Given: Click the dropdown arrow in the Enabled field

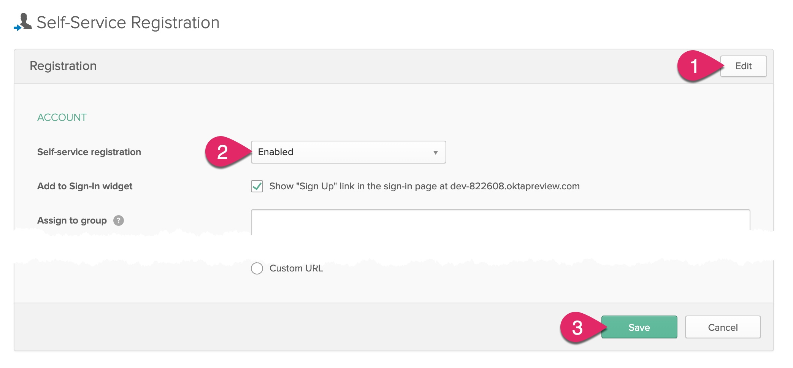Looking at the screenshot, I should (435, 152).
